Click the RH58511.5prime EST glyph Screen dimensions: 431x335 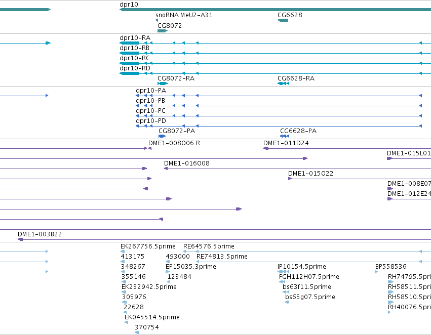point(390,292)
